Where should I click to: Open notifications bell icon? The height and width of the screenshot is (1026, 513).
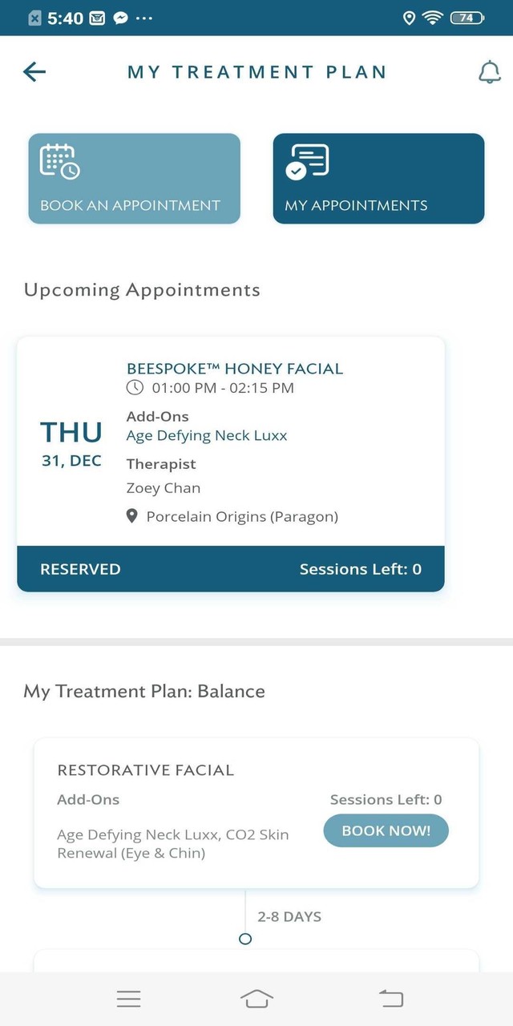[x=489, y=72]
